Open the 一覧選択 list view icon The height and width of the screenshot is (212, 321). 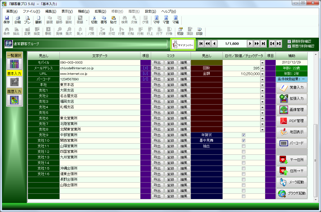[14, 64]
